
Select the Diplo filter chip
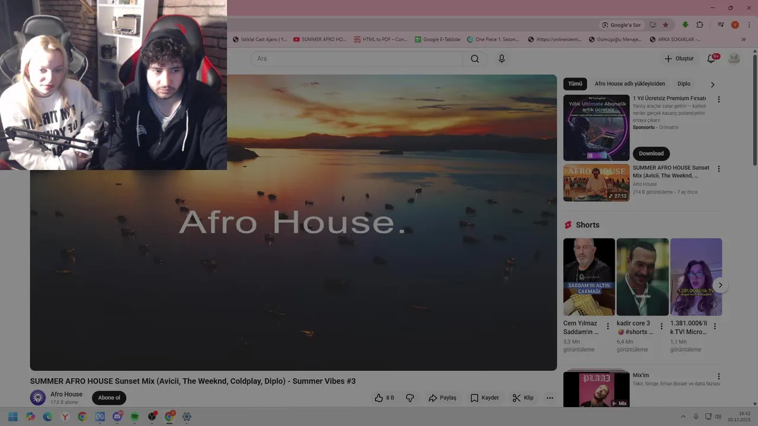point(684,84)
